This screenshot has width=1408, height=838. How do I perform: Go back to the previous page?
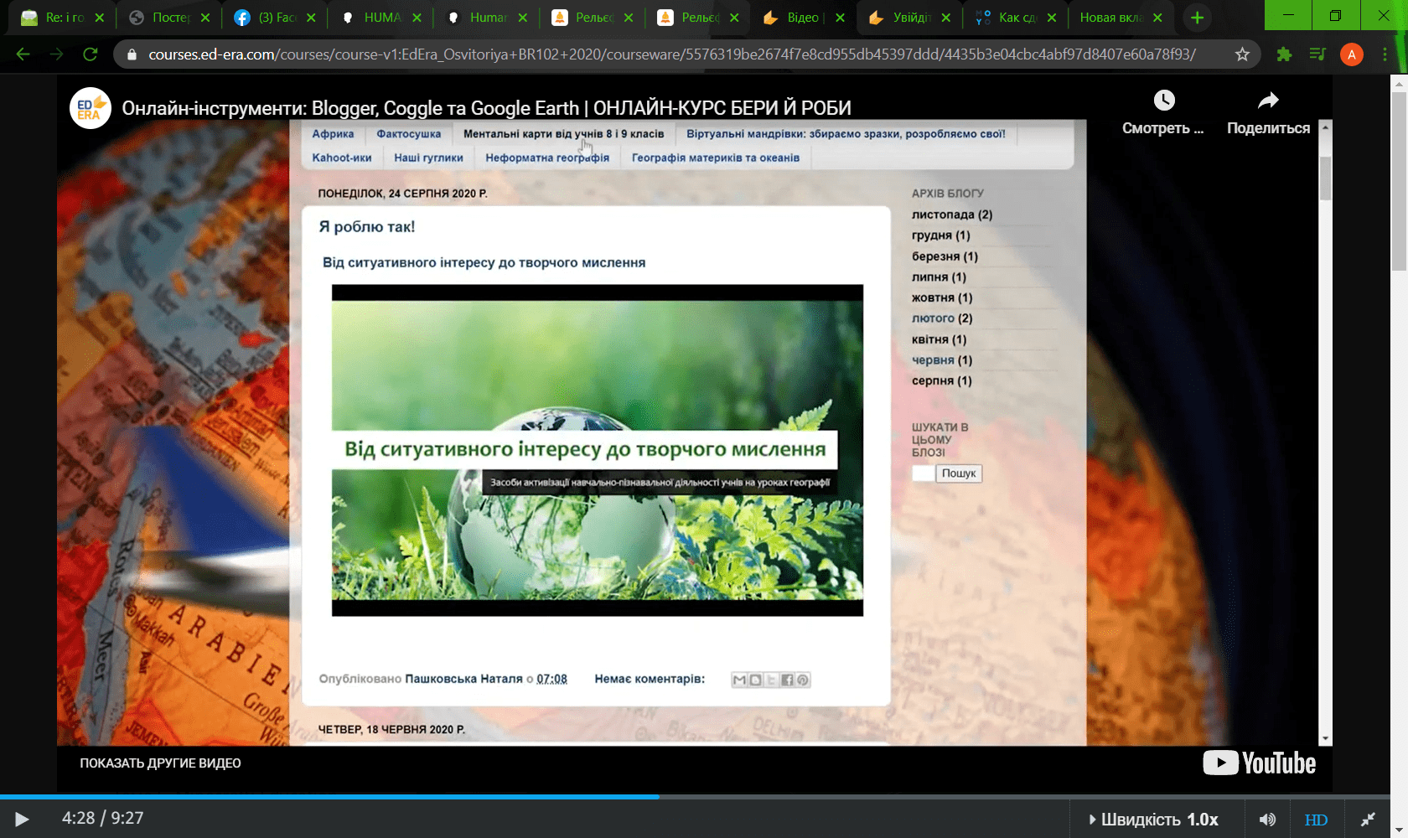pyautogui.click(x=23, y=54)
